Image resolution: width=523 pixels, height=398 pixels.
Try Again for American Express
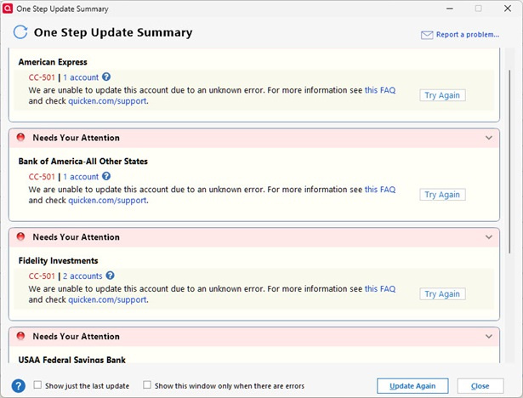click(x=442, y=95)
